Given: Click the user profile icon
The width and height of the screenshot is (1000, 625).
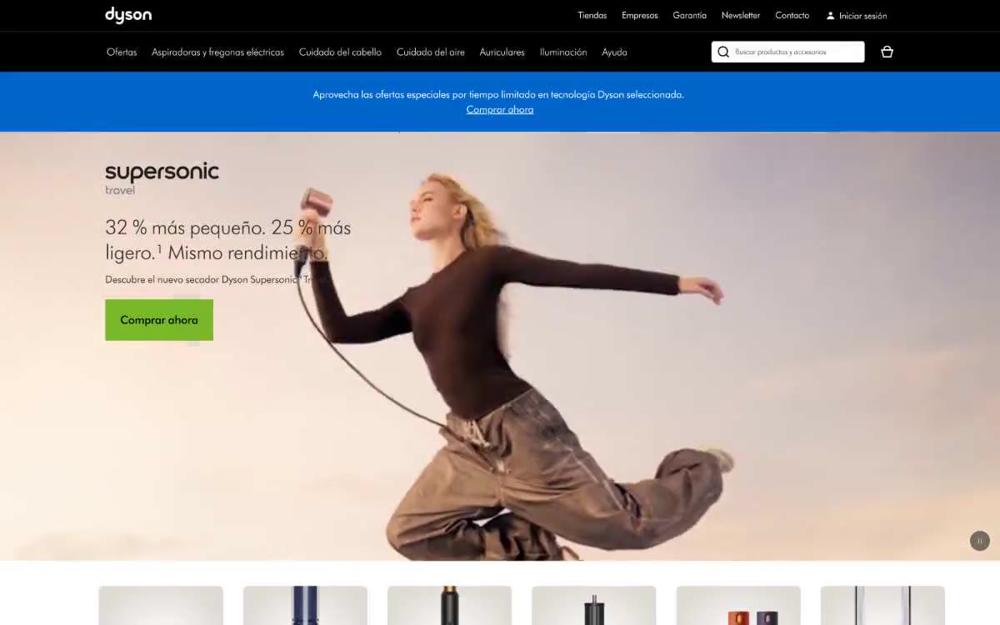Looking at the screenshot, I should 830,16.
